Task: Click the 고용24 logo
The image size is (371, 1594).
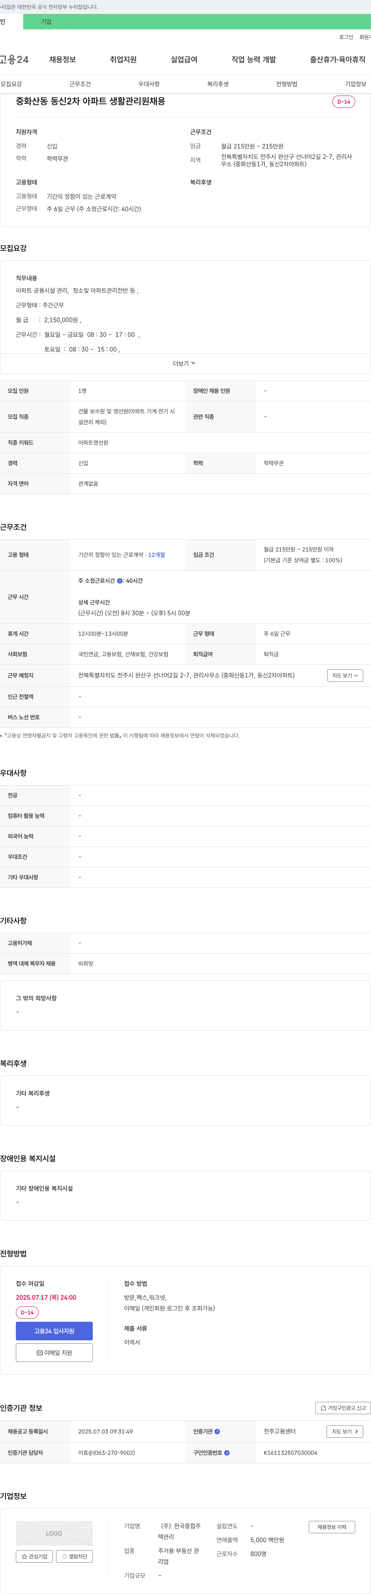Action: (14, 60)
